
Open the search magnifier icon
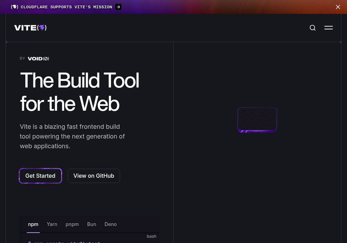[x=313, y=28]
